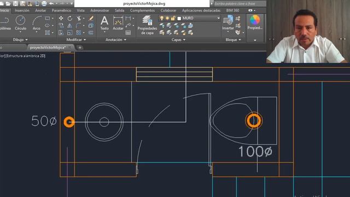The image size is (350, 197).
Task: Select the Trim scissors tool
Action: (79, 18)
